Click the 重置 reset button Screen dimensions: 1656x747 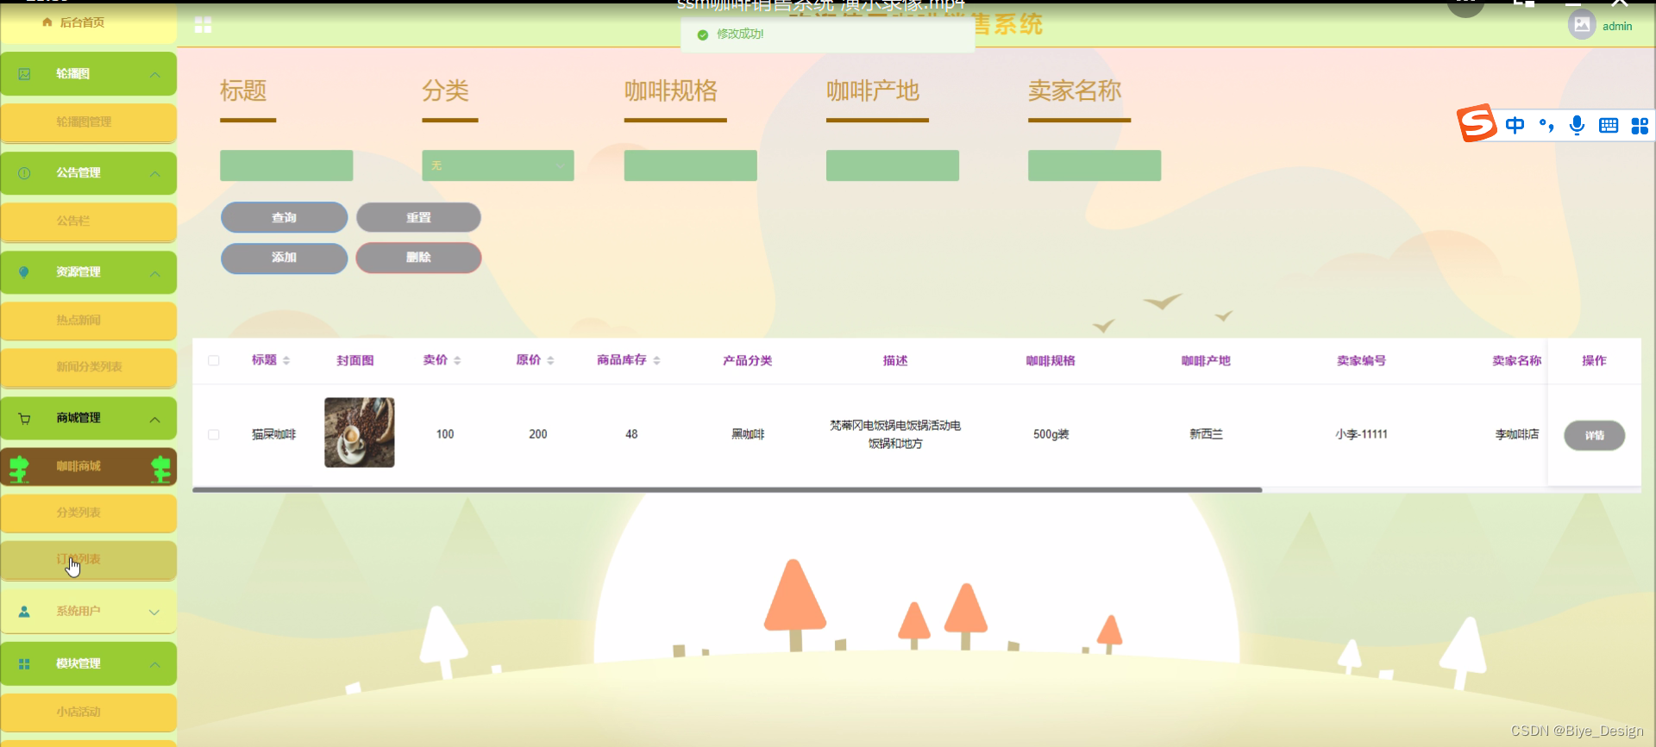pyautogui.click(x=418, y=218)
